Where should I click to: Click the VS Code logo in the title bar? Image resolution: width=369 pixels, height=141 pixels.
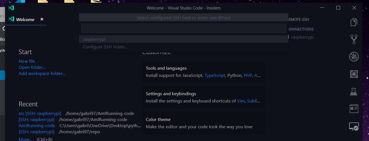point(11,8)
